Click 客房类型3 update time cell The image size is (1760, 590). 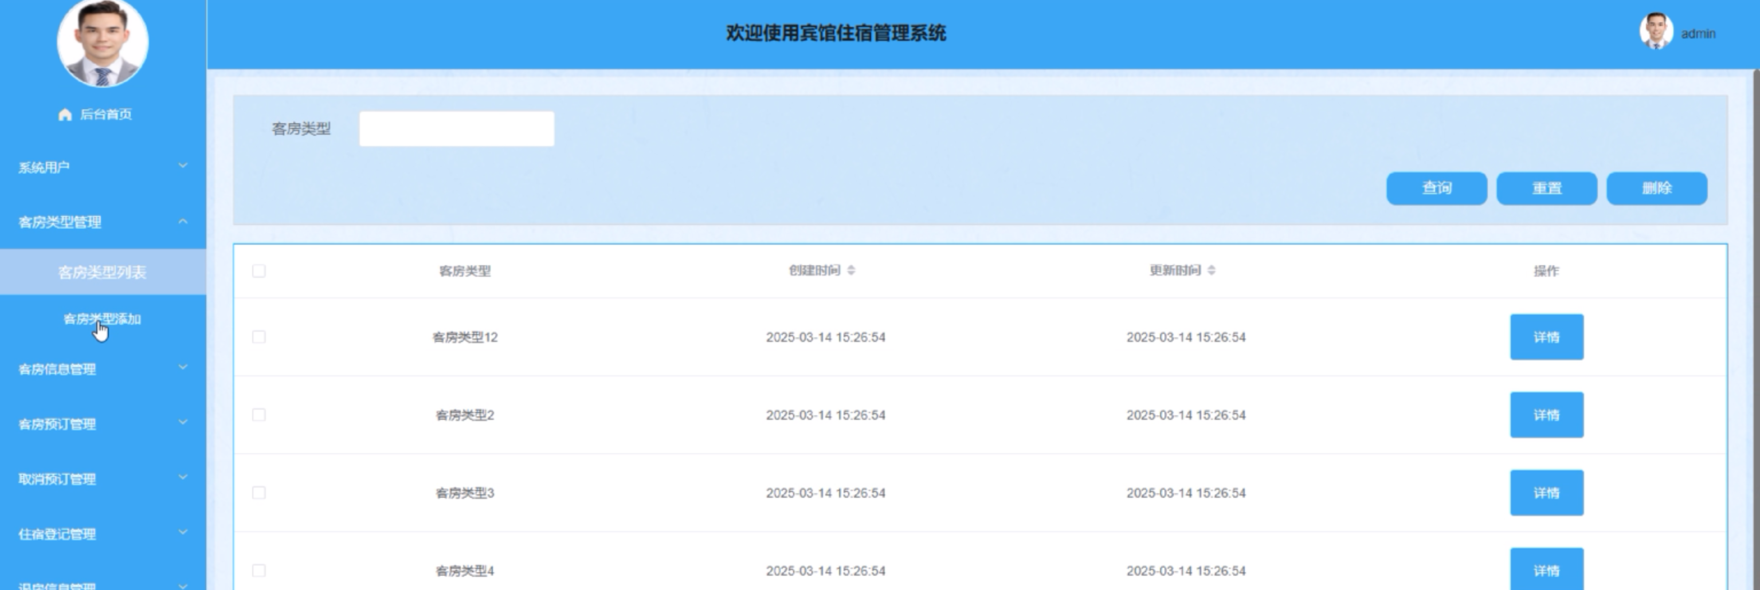coord(1186,493)
